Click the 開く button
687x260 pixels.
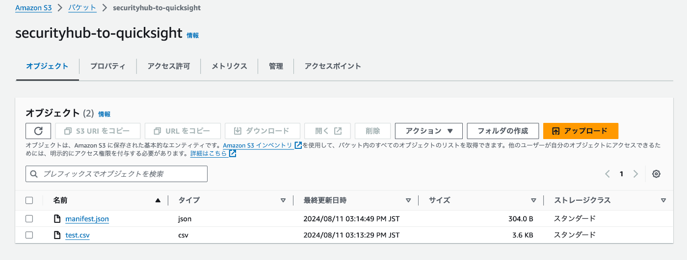(327, 131)
